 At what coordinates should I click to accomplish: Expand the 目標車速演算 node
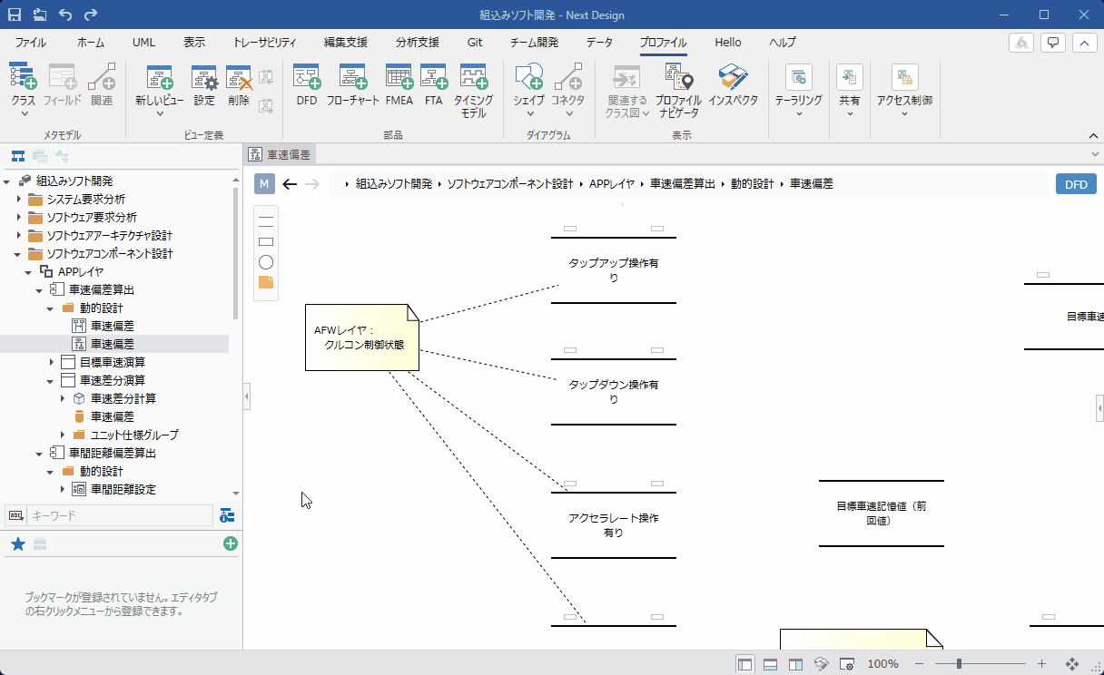(51, 363)
